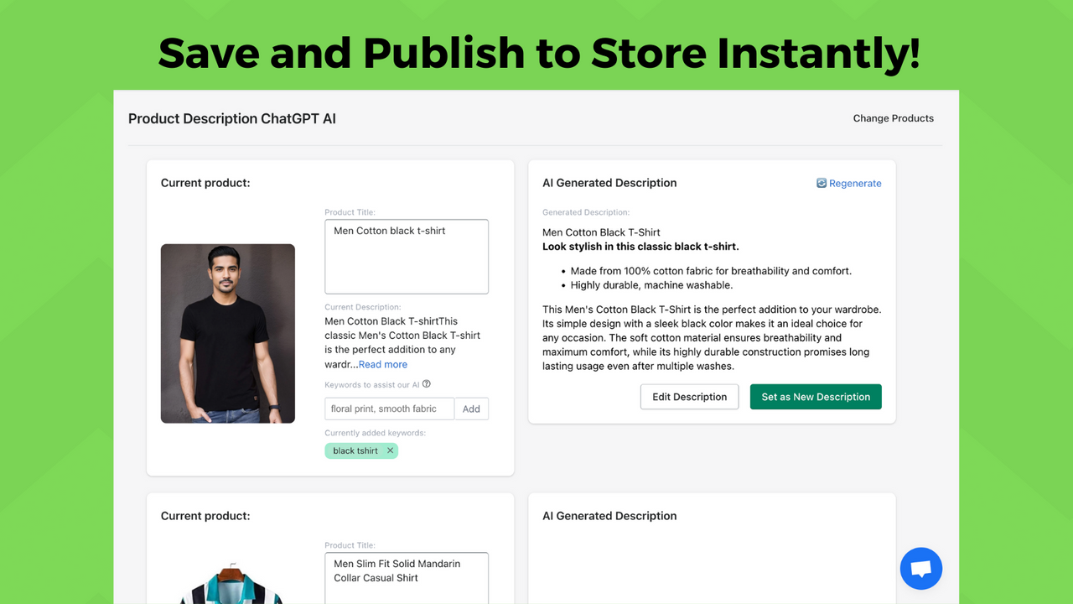The image size is (1073, 604).
Task: Click the black t-shirt product photo
Action: coord(227,333)
